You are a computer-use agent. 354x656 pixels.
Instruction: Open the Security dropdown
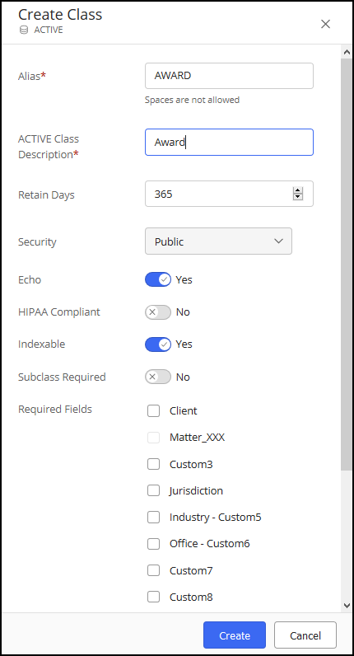(218, 241)
